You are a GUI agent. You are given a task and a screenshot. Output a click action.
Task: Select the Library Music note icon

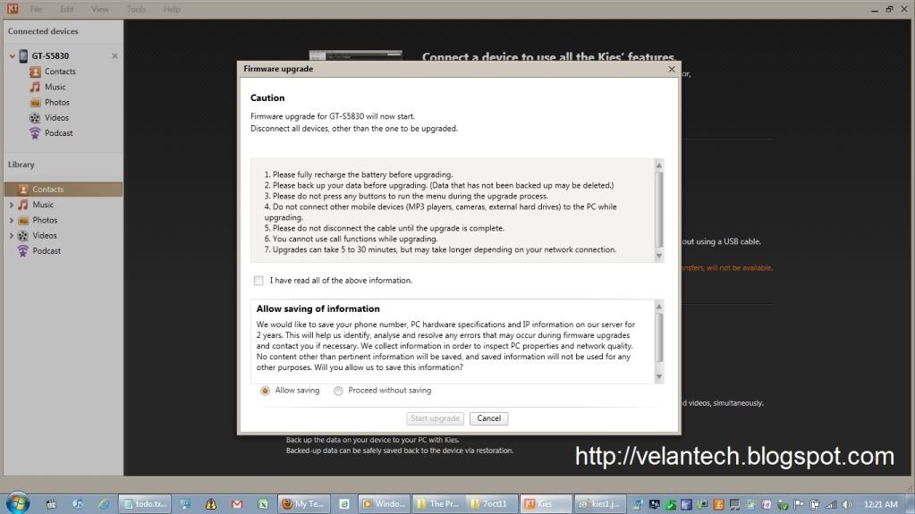click(x=22, y=205)
